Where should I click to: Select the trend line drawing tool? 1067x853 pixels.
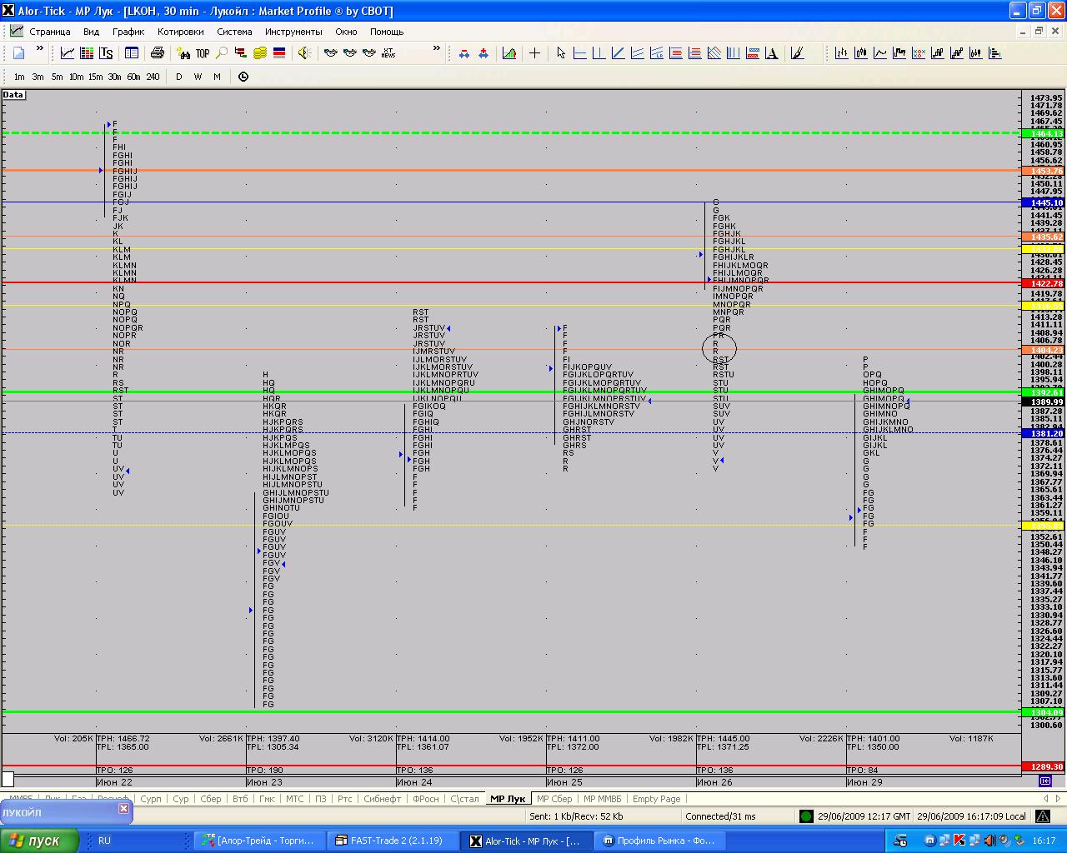coord(618,53)
